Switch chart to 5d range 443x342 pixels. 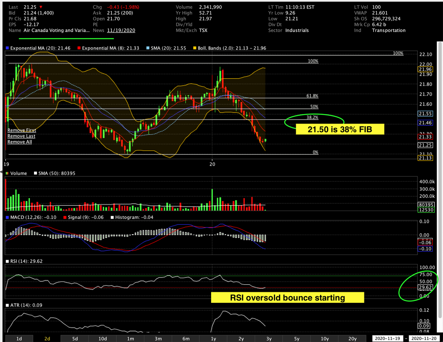pyautogui.click(x=75, y=339)
